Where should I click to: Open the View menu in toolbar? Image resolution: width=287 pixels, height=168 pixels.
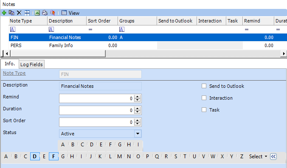(70, 13)
